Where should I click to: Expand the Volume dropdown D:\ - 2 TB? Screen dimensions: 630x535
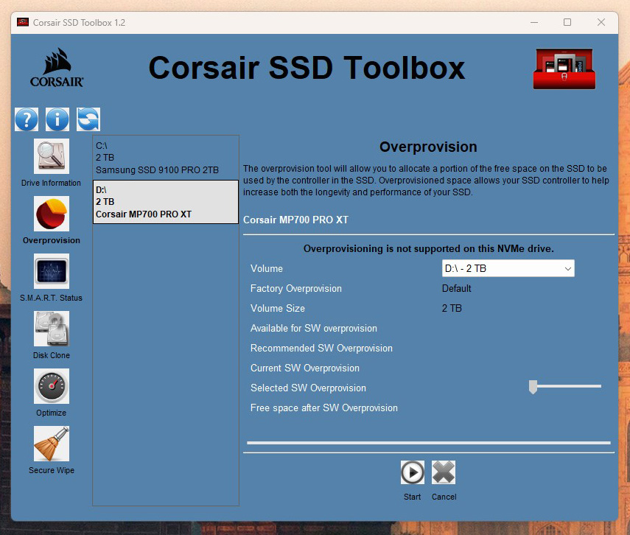click(x=508, y=269)
